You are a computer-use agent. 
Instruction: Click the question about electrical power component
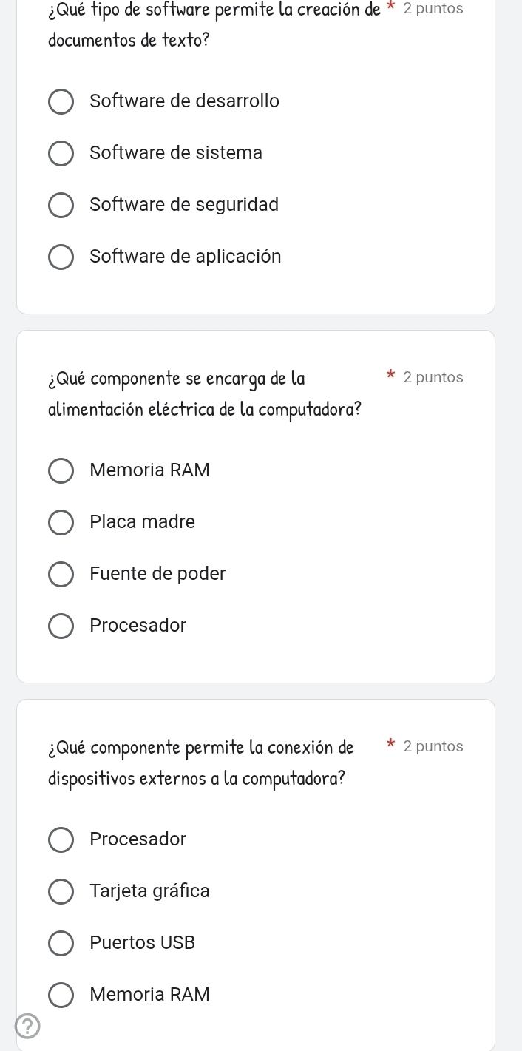204,393
